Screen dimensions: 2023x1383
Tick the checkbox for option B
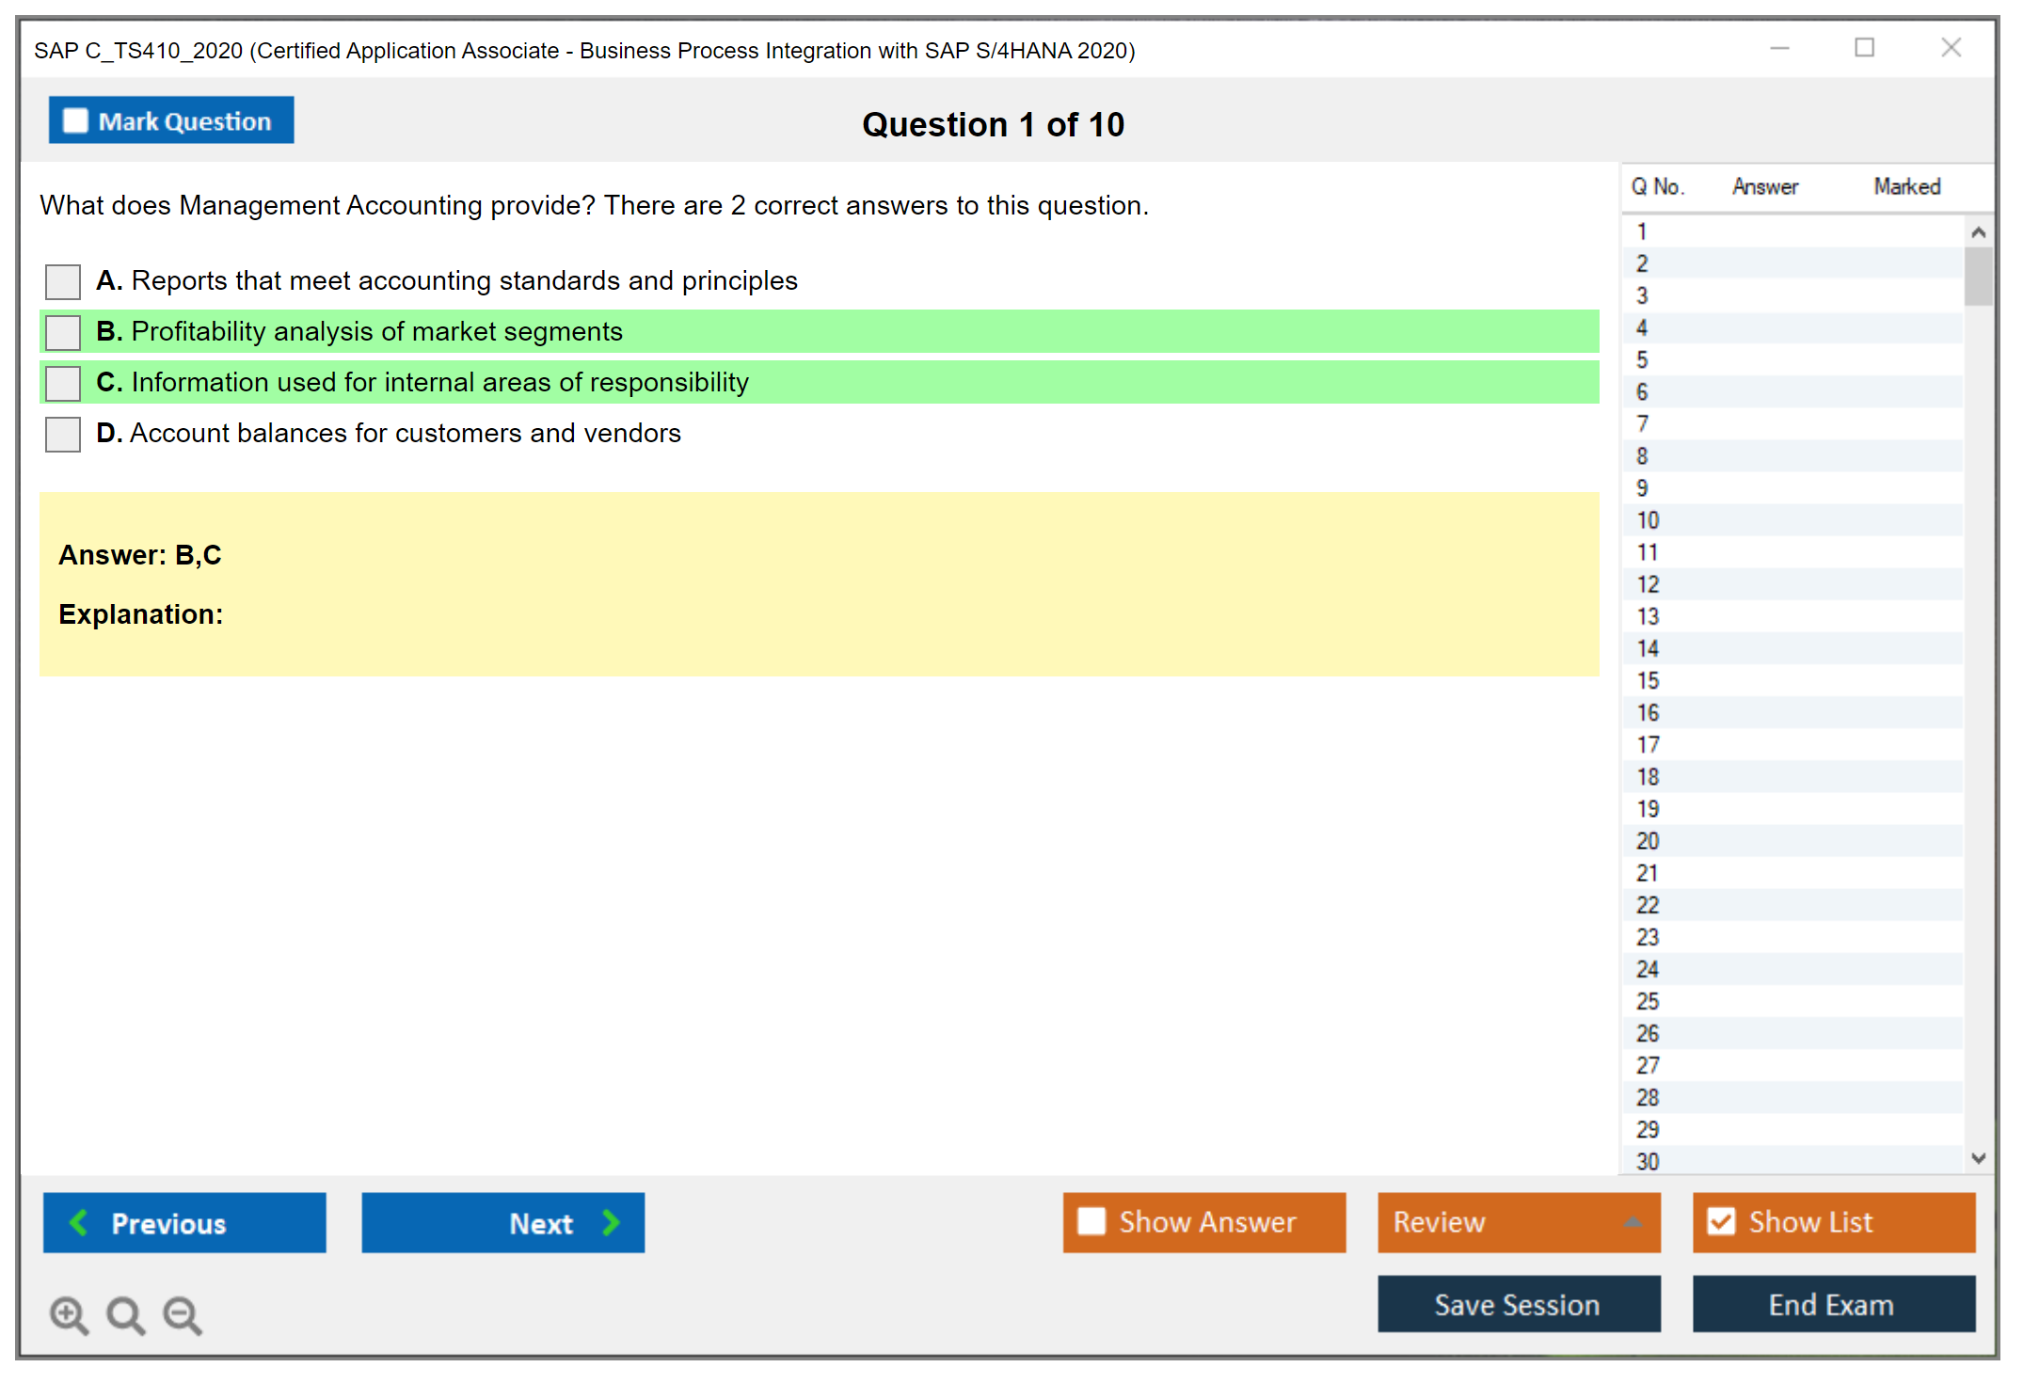click(x=63, y=332)
